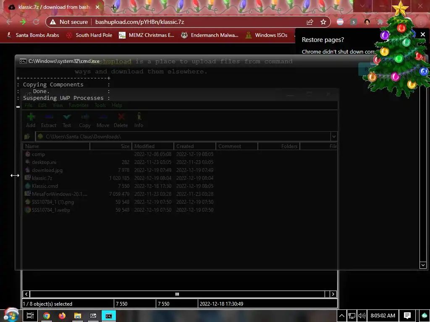Sort by Created column in 7-Zip
The width and height of the screenshot is (430, 322).
click(x=195, y=146)
